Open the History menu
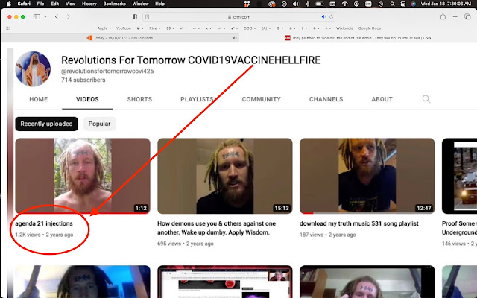Screen dimensions: 477x298 coord(89,4)
